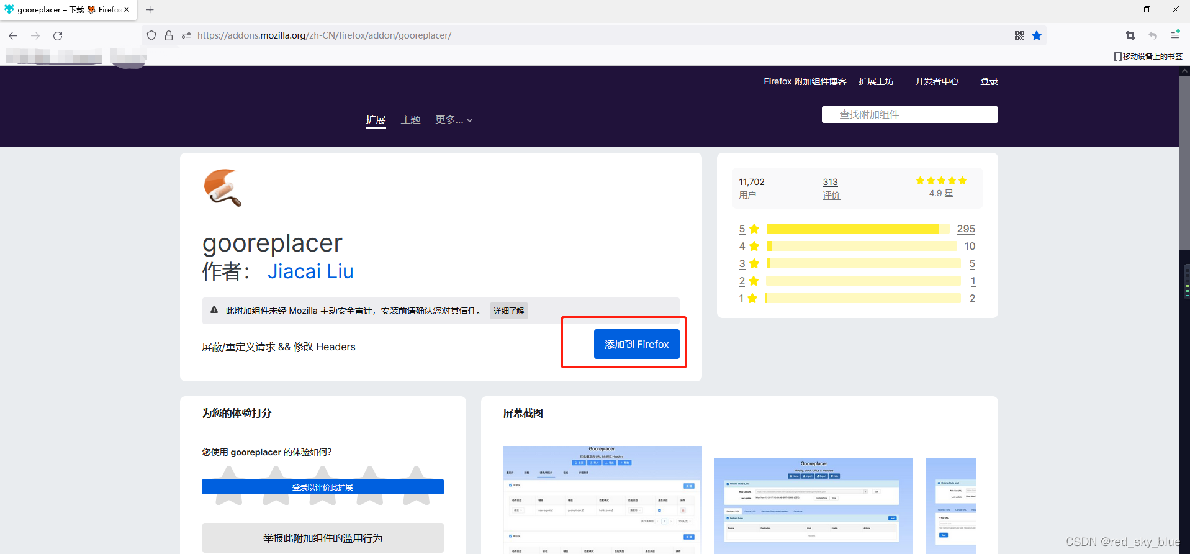The width and height of the screenshot is (1190, 554).
Task: Click the add-on search field
Action: point(909,114)
